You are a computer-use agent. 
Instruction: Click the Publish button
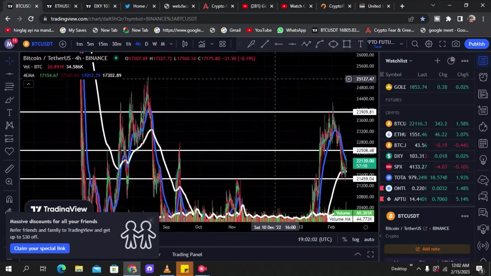tap(477, 44)
